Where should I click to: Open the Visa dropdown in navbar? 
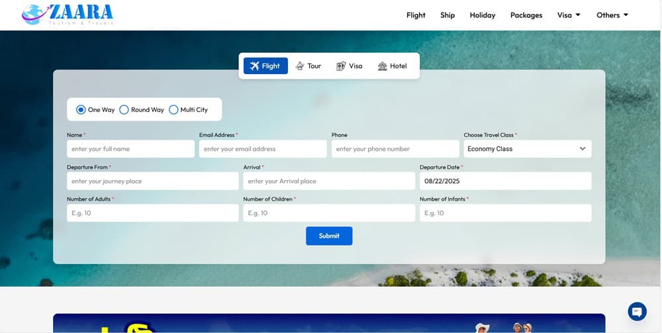568,15
